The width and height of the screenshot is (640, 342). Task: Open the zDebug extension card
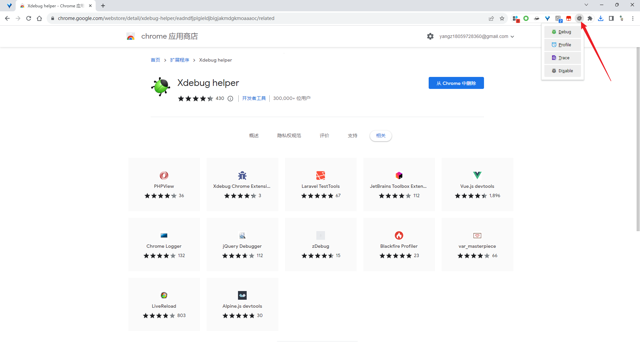(x=321, y=244)
